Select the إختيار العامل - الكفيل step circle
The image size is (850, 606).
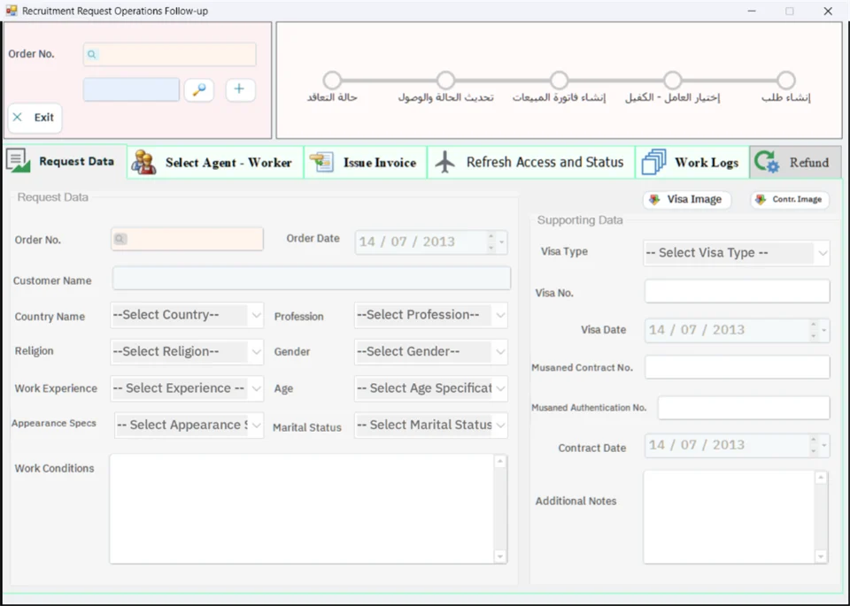pyautogui.click(x=673, y=81)
